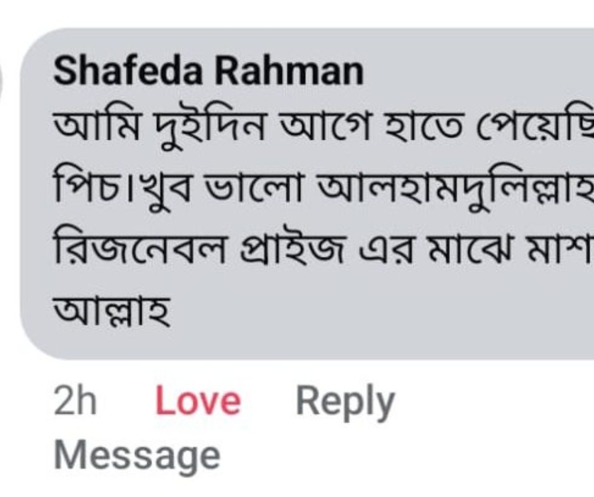This screenshot has width=594, height=497.
Task: Click the word "Shafeda" in the name
Action: 128,71
